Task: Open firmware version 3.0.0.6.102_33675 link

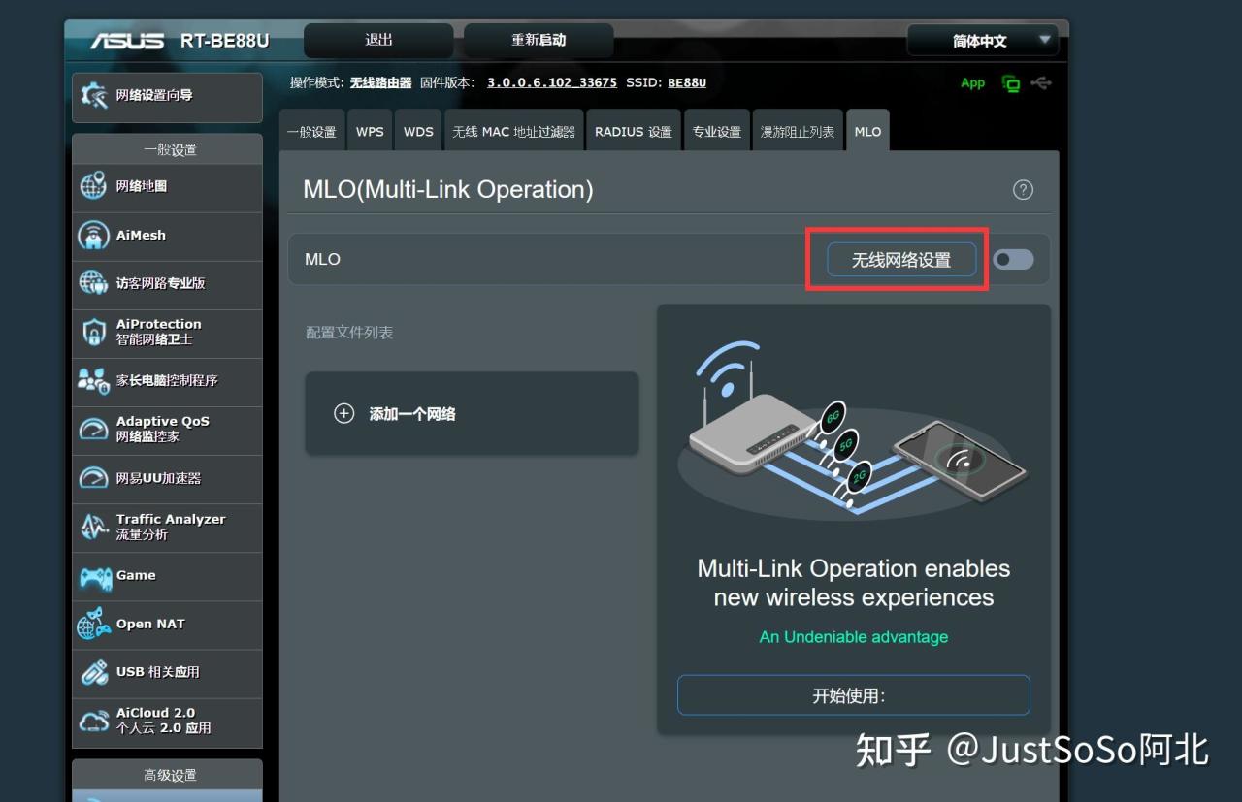Action: [x=551, y=82]
